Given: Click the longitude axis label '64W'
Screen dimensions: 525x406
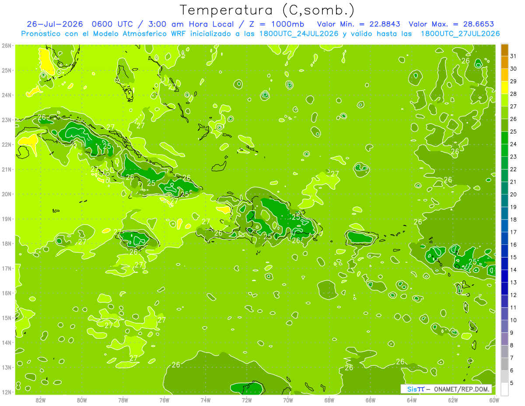Looking at the screenshot, I should [412, 400].
